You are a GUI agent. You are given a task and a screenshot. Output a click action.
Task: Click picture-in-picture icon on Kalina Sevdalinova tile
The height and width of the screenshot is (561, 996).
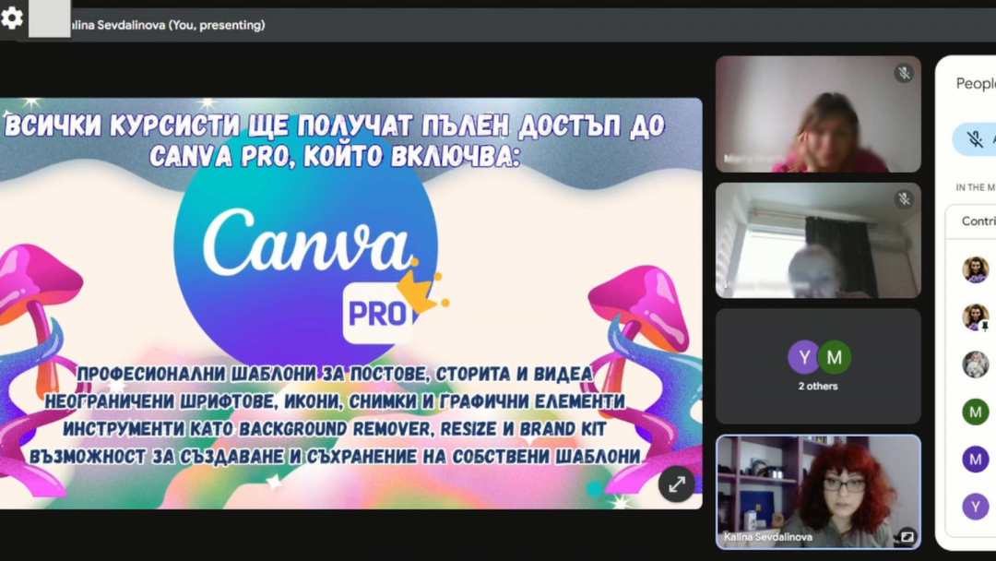coord(907,537)
